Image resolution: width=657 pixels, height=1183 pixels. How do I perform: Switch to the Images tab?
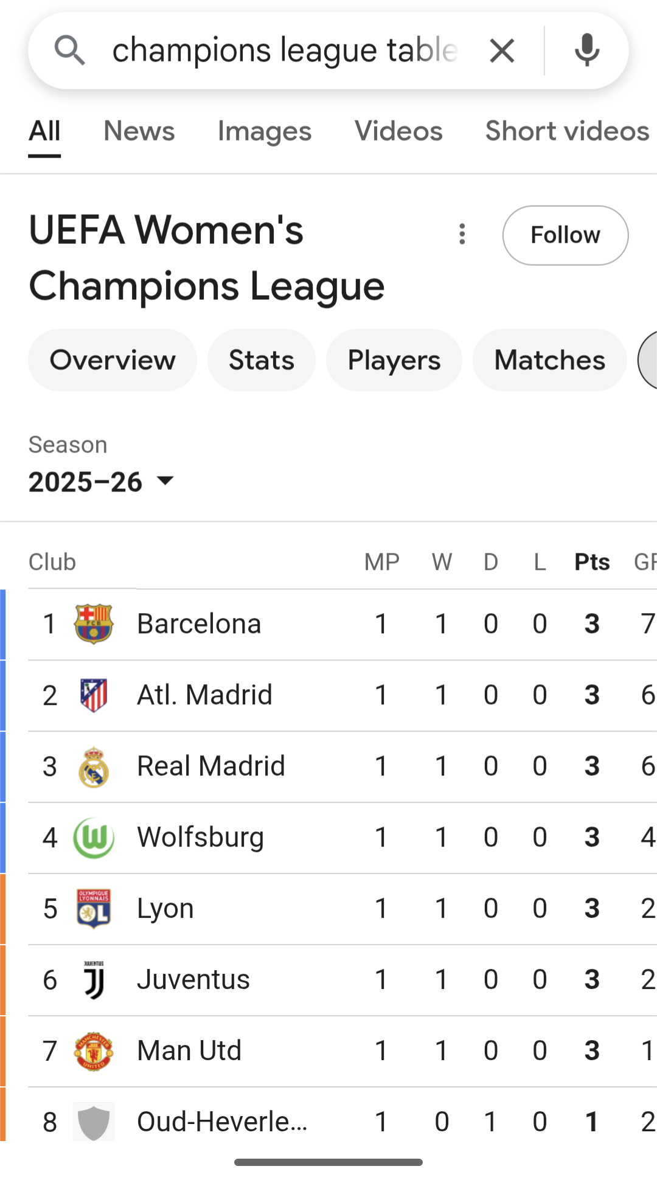[x=265, y=131]
